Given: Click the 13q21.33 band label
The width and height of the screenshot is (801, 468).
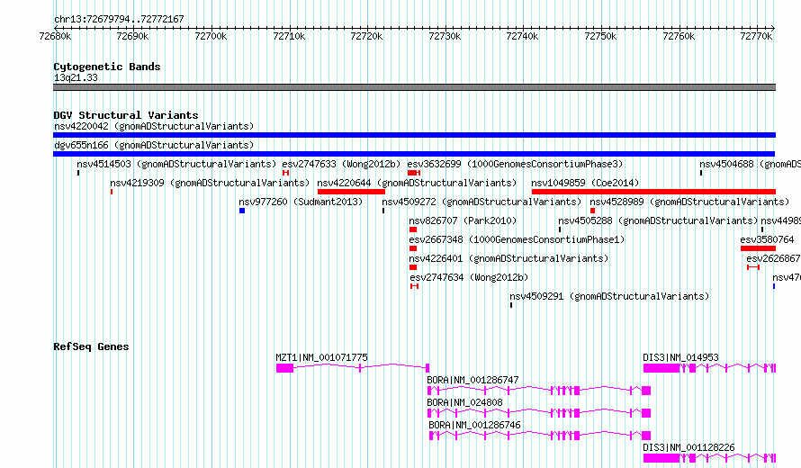Looking at the screenshot, I should (76, 77).
